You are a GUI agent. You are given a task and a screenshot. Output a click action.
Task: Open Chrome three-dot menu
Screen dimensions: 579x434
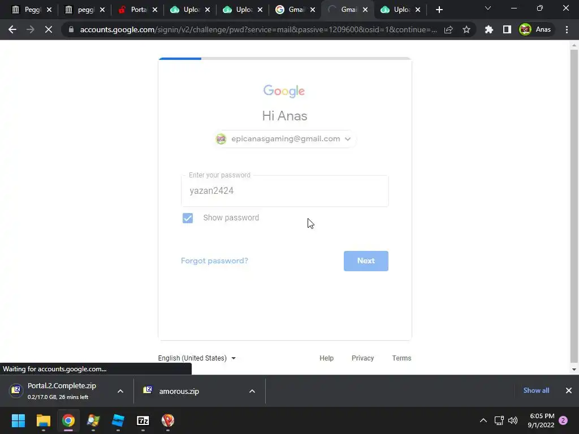[x=567, y=29]
